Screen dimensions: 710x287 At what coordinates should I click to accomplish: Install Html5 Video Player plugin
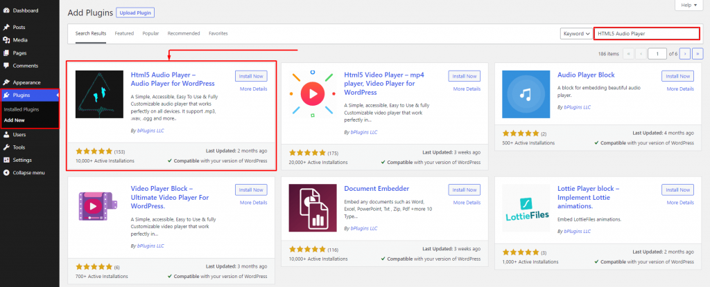click(464, 76)
